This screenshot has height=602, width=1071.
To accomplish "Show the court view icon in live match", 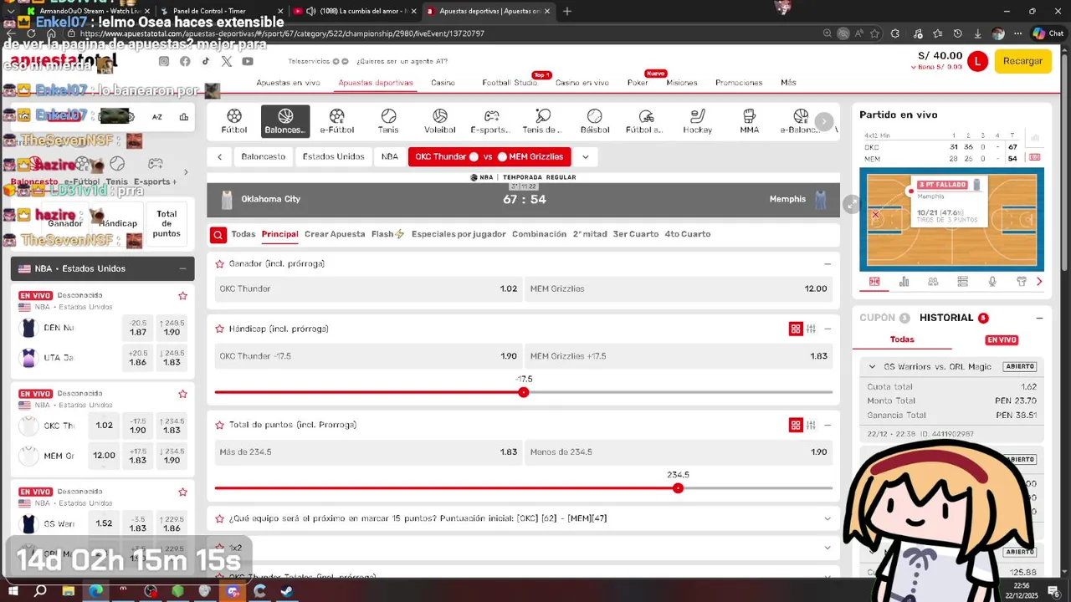I will tap(874, 282).
